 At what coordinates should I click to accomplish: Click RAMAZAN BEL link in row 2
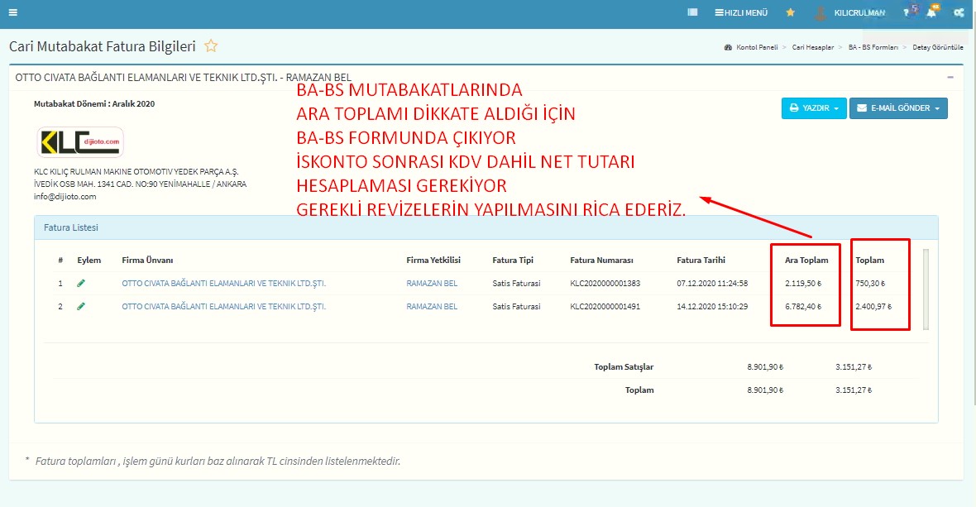(x=432, y=307)
